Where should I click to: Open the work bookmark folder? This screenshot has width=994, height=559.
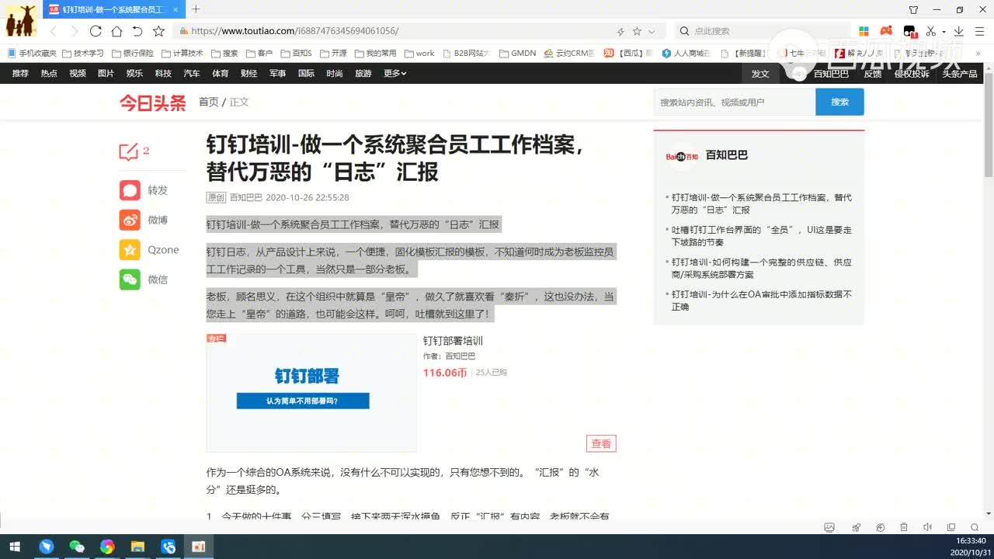click(420, 53)
